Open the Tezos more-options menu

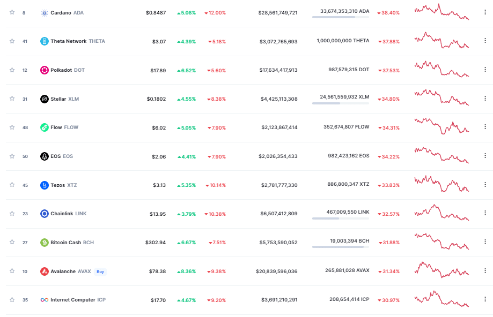[485, 185]
